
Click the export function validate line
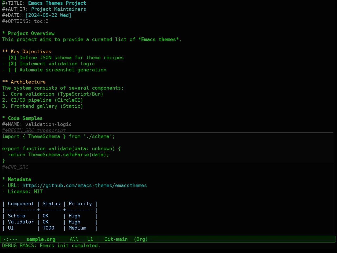(61, 149)
